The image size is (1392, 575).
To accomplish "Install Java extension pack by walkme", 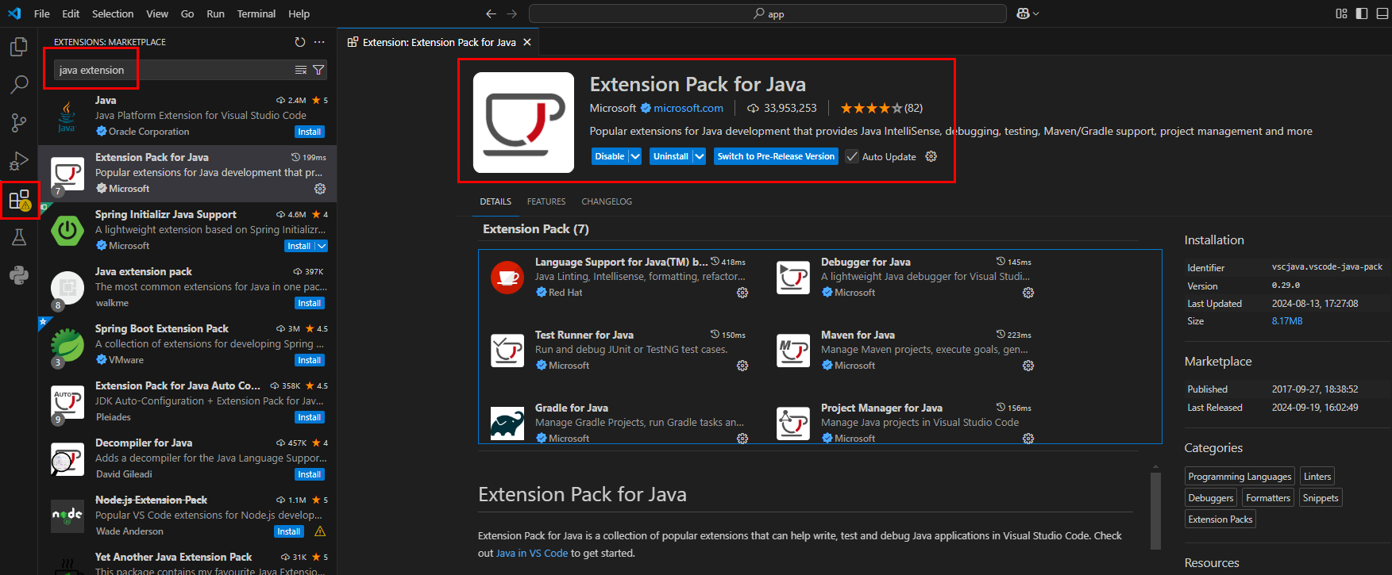I will point(310,303).
